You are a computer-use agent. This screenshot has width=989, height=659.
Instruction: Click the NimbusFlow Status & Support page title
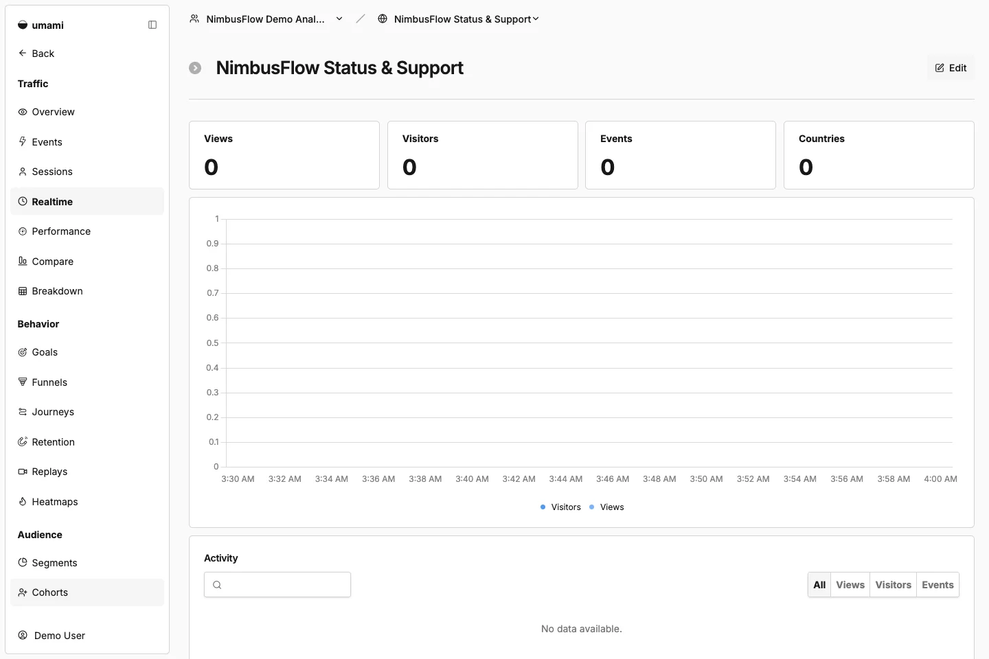(339, 68)
